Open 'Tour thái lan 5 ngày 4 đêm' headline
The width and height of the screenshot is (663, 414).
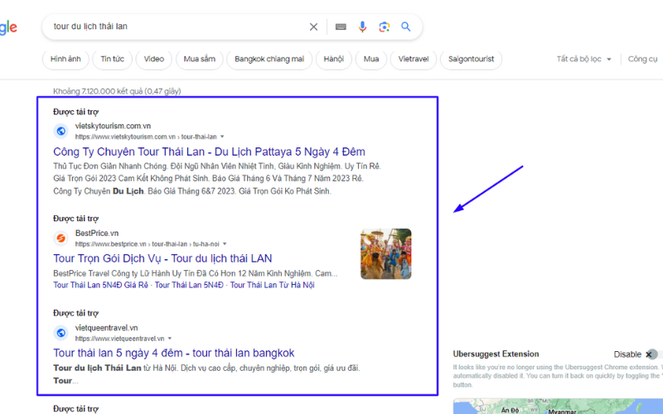point(174,354)
